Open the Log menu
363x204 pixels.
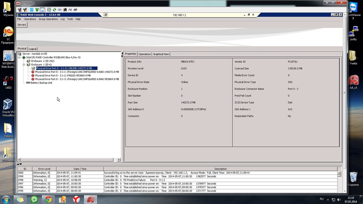62,19
